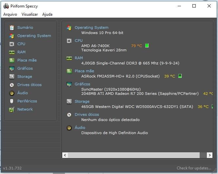The width and height of the screenshot is (218, 174).
Task: Open the Operating System heading link in summary
Action: 91,27
